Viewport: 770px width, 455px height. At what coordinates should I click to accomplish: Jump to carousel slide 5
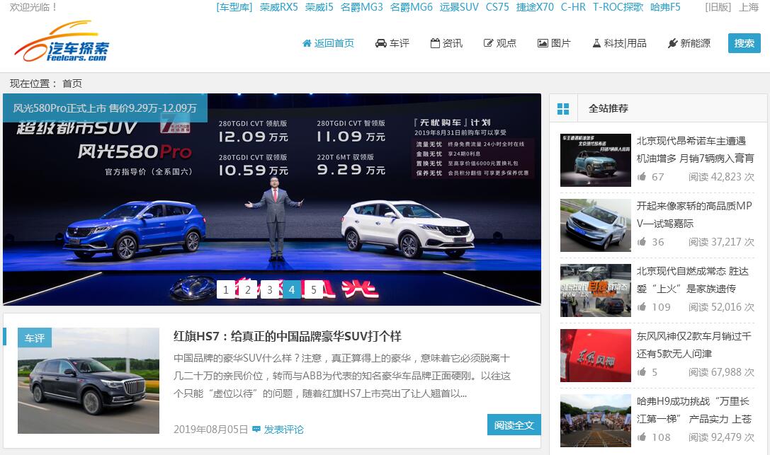point(313,289)
